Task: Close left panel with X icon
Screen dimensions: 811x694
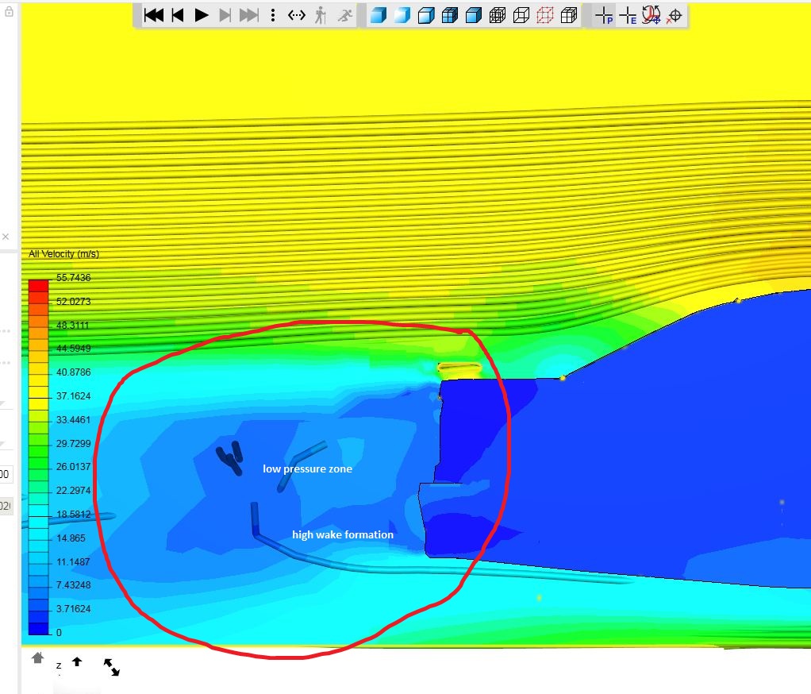Action: (6, 237)
